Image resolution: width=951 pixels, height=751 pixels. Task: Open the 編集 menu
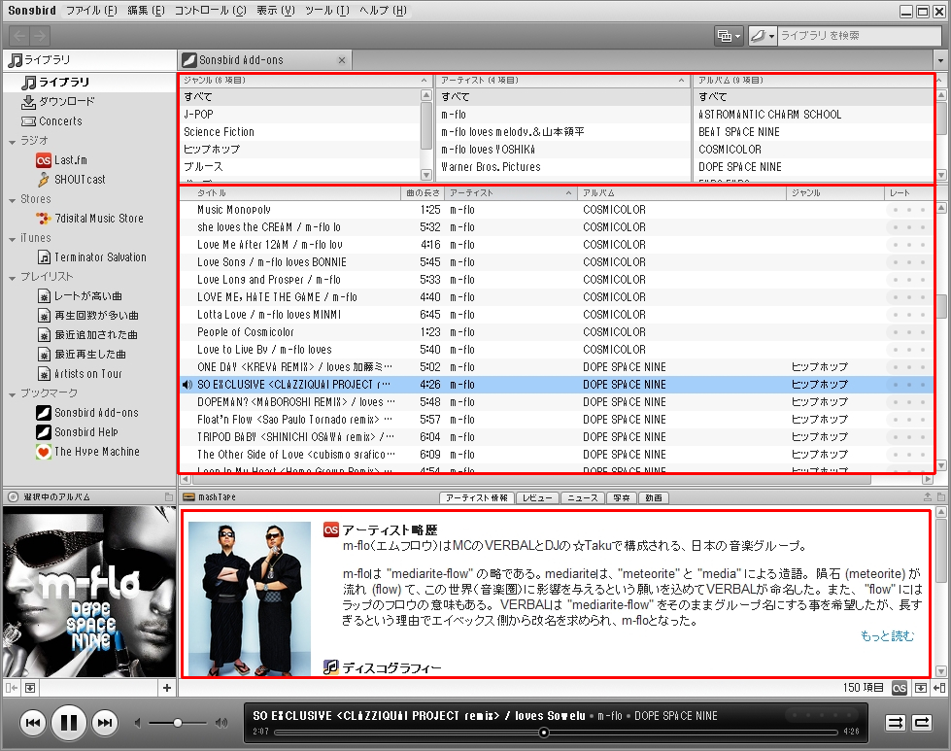click(146, 11)
